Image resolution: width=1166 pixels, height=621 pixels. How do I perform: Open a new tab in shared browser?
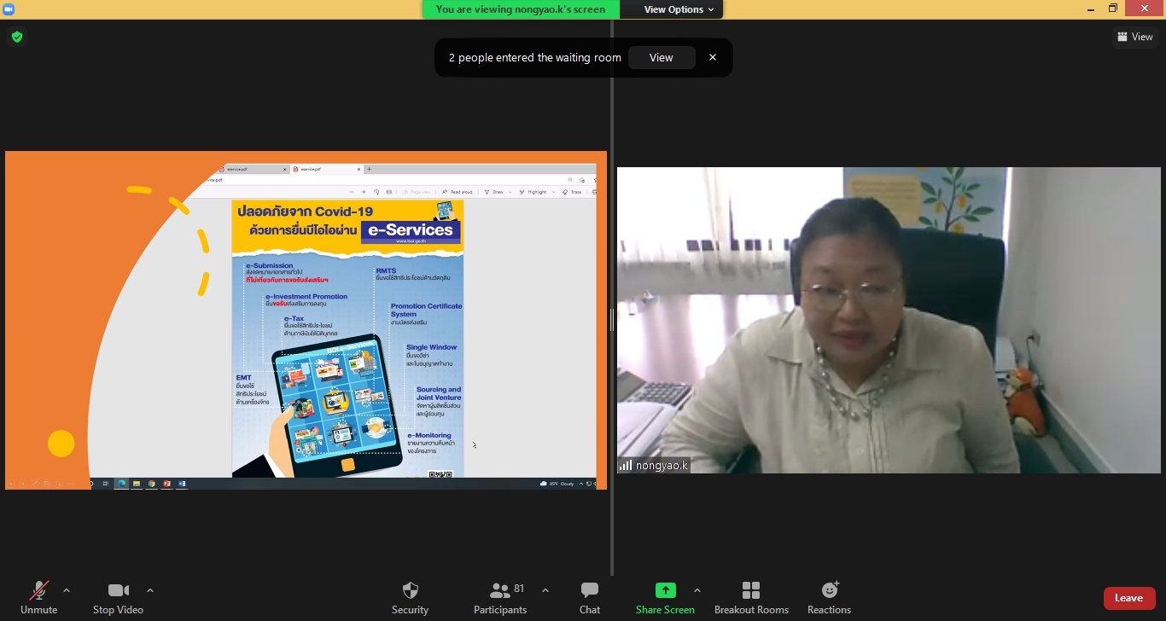click(x=369, y=170)
